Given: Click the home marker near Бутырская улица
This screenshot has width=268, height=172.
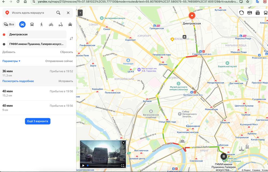Looking at the screenshot, I should pyautogui.click(x=184, y=37).
